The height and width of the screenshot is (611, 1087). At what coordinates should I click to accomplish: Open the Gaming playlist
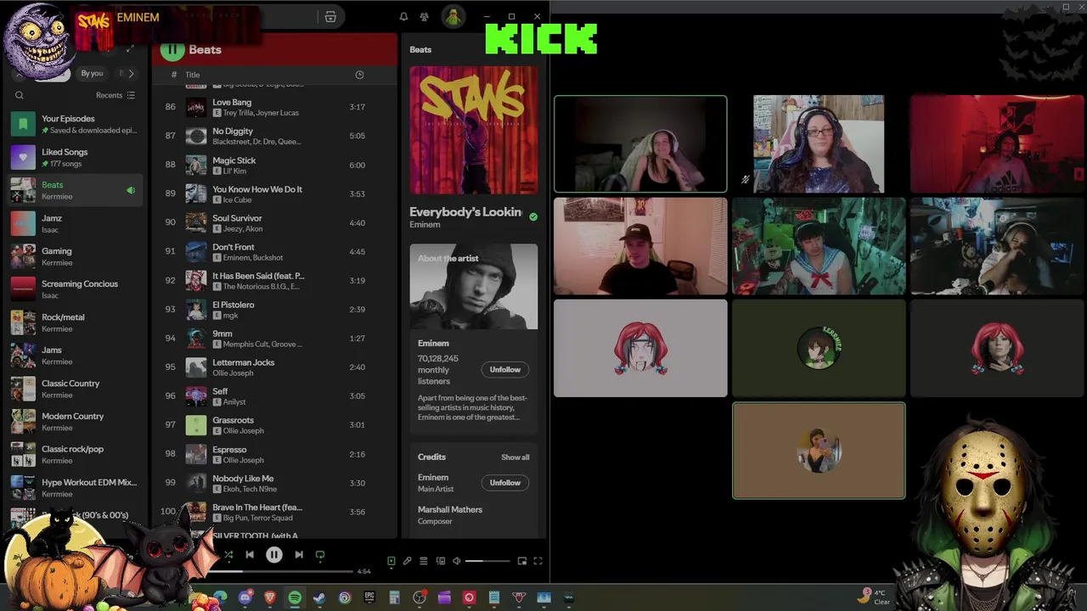click(76, 256)
